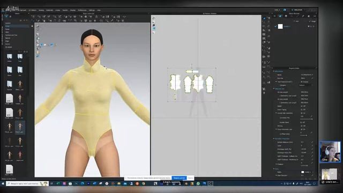Click the Windows taskbar search box
343x193 pixels.
tap(27, 183)
